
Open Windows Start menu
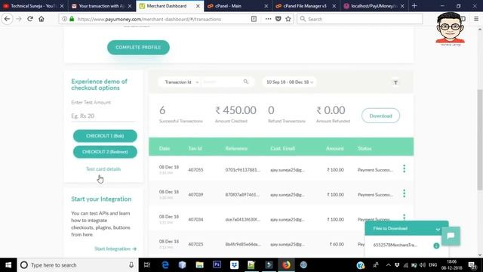[x=8, y=265]
